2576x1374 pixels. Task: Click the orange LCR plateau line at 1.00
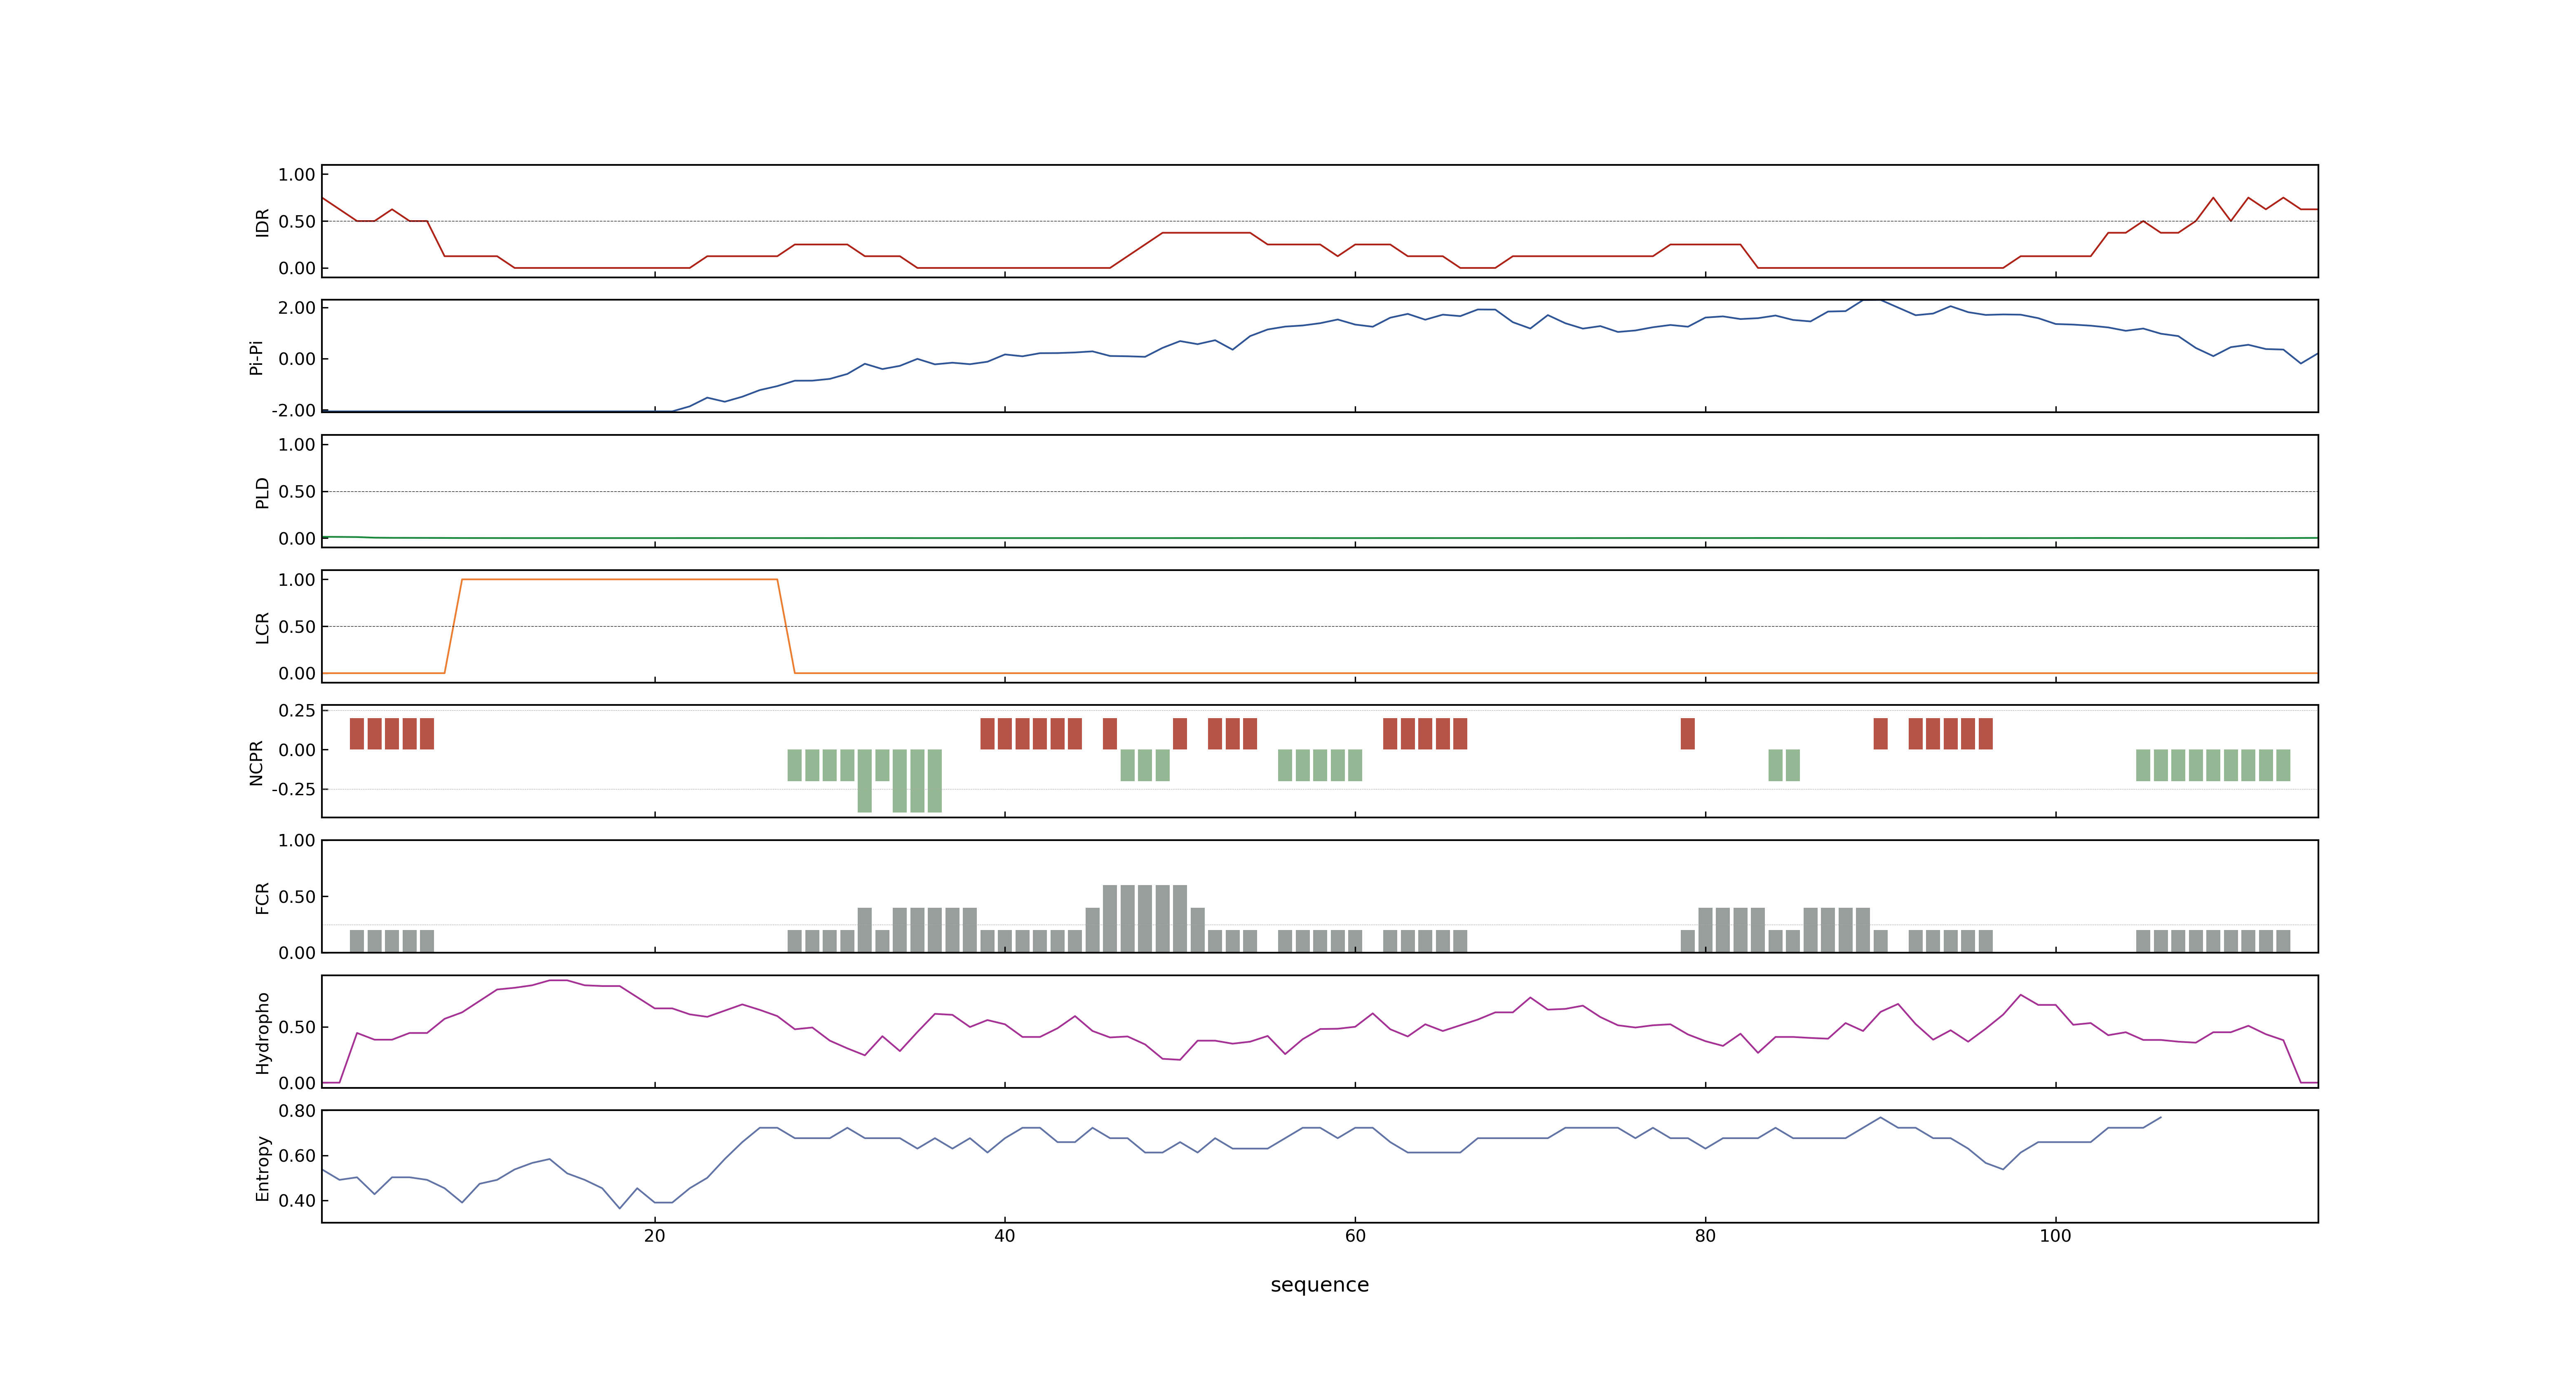click(x=619, y=580)
